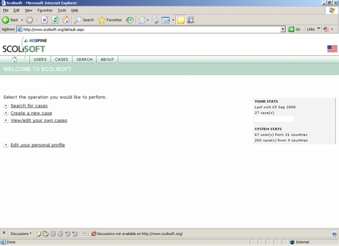Screen dimensions: 339x246
Task: Open the Edit icon dropdown arrow
Action: click(x=173, y=20)
